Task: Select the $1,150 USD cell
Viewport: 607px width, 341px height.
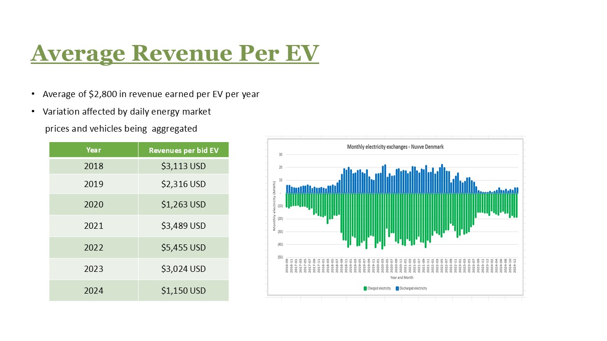Action: 184,290
